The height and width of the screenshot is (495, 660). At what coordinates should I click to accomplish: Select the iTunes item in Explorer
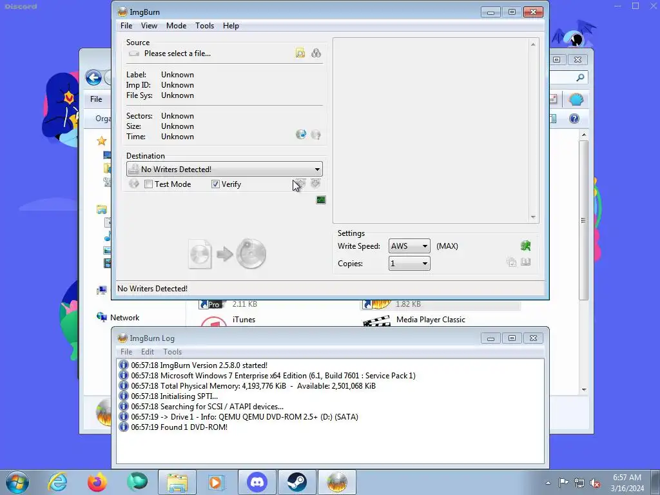244,320
